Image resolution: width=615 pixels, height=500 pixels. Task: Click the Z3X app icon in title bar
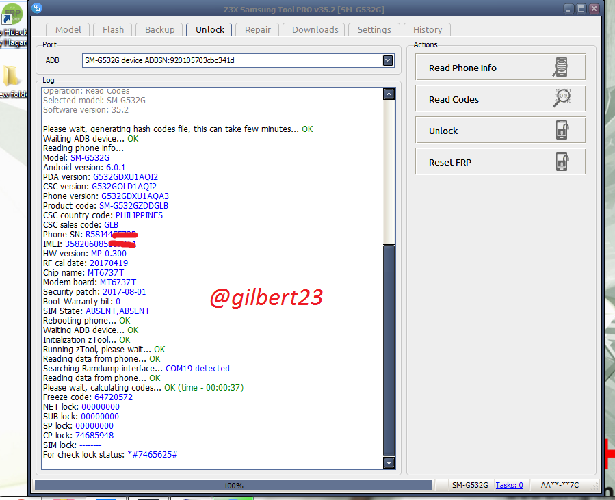pos(37,8)
